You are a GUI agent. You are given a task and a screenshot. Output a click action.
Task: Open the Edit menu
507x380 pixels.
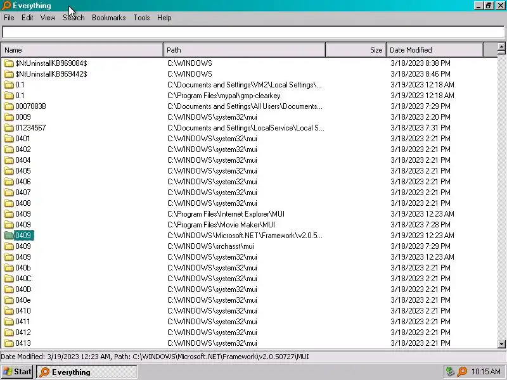tap(27, 18)
